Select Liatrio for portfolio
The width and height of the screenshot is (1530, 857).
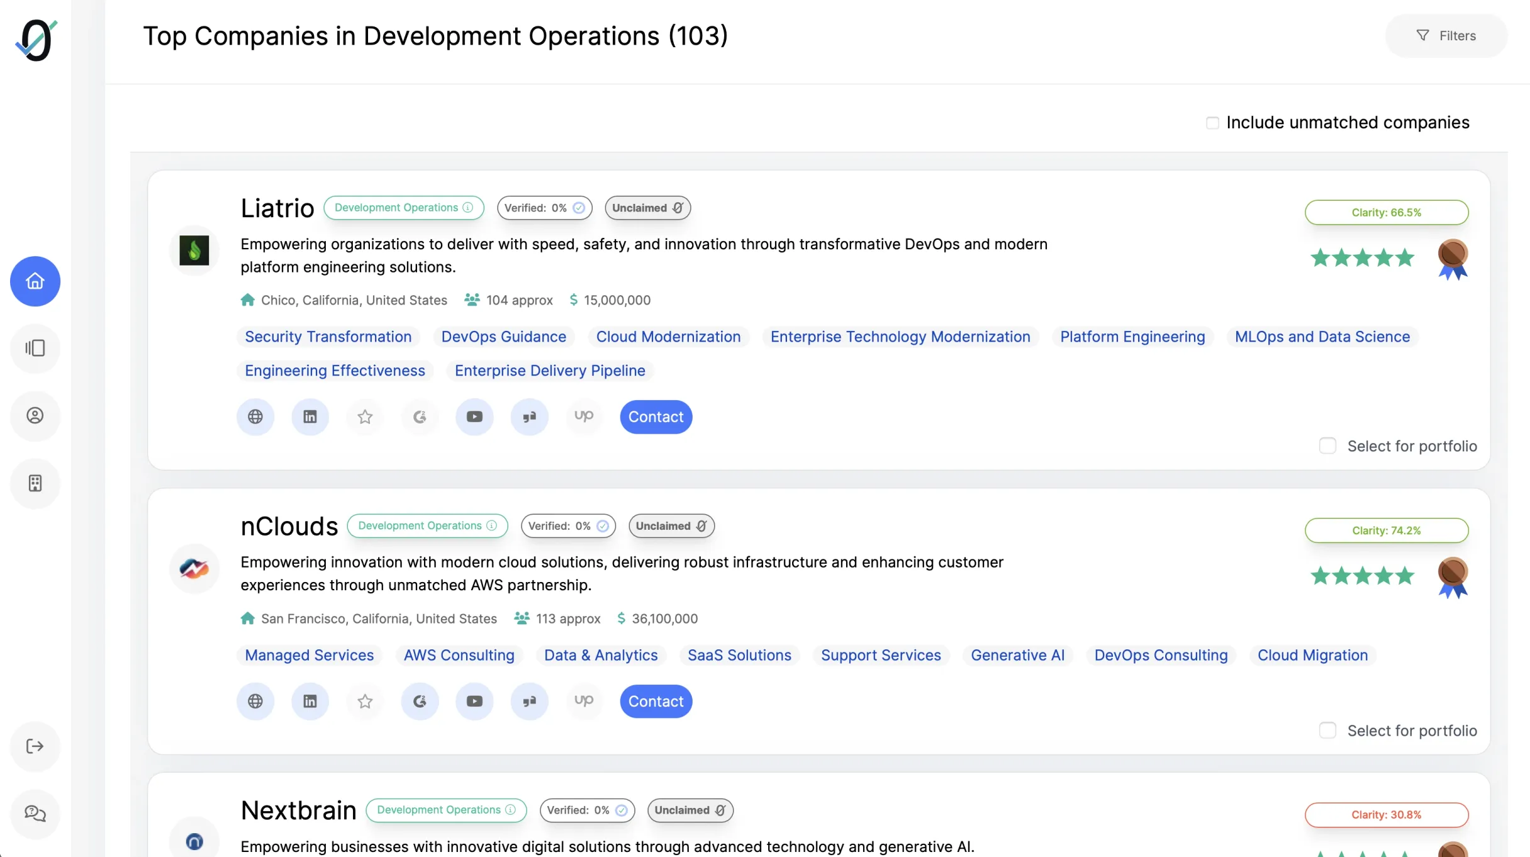(1327, 446)
